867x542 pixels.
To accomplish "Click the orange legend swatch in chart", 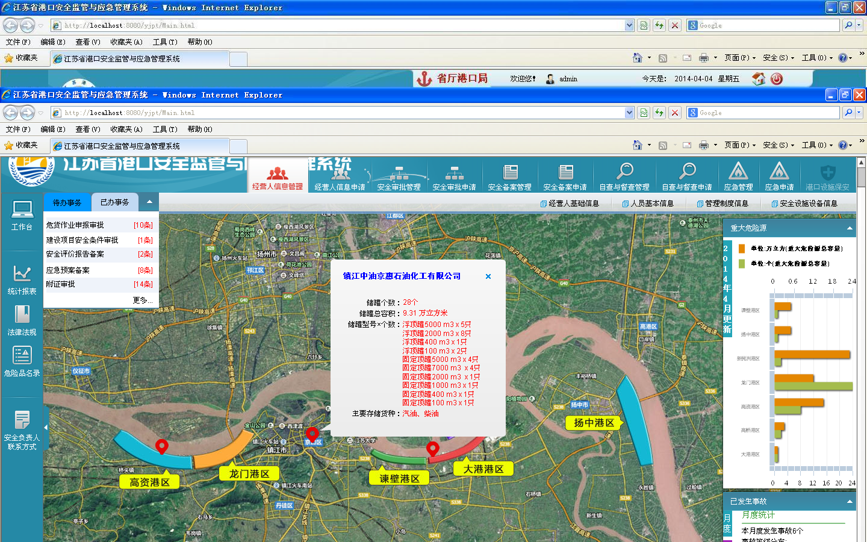I will tap(742, 248).
